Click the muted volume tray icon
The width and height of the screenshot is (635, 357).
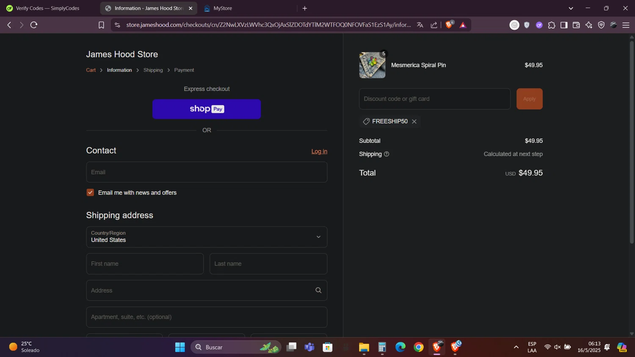click(558, 347)
